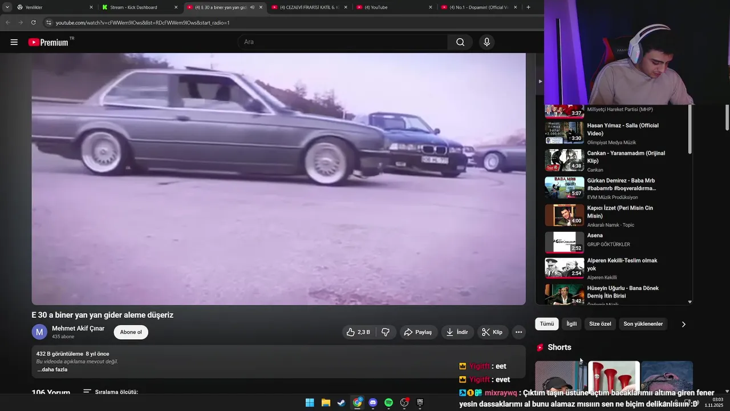This screenshot has width=730, height=411.
Task: Open the three-dot more actions menu
Action: point(518,332)
